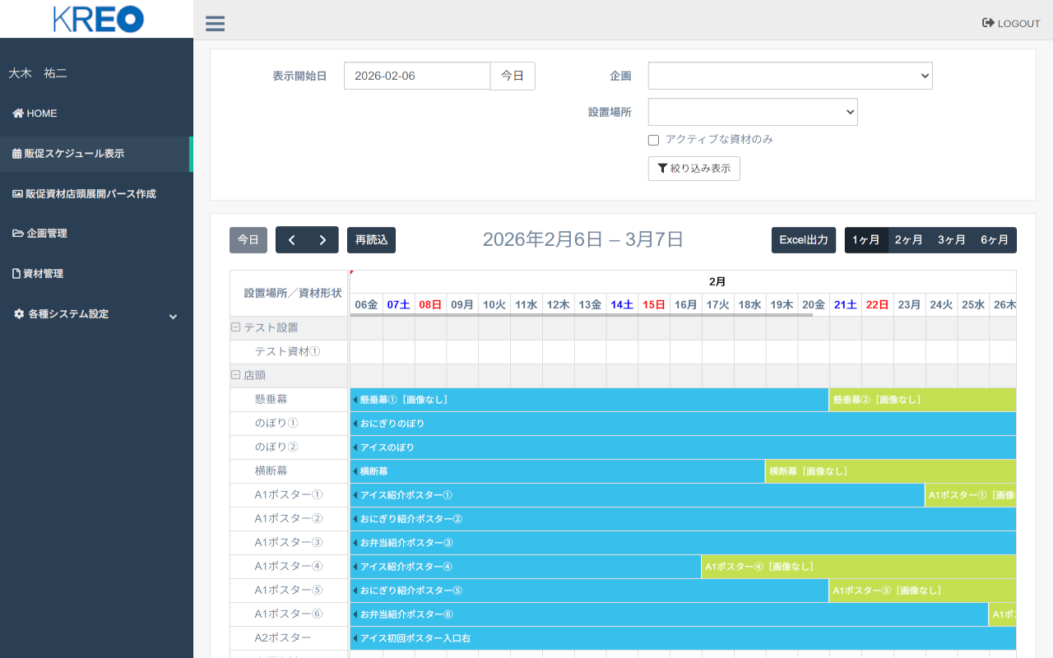Click the 絞り込み表示 filter button
Image resolution: width=1053 pixels, height=658 pixels.
693,169
